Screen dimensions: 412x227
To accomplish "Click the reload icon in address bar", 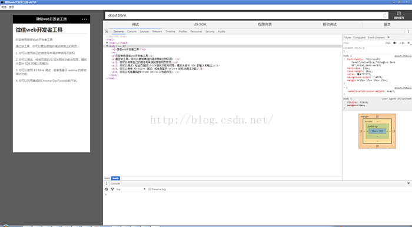I will click(x=385, y=15).
